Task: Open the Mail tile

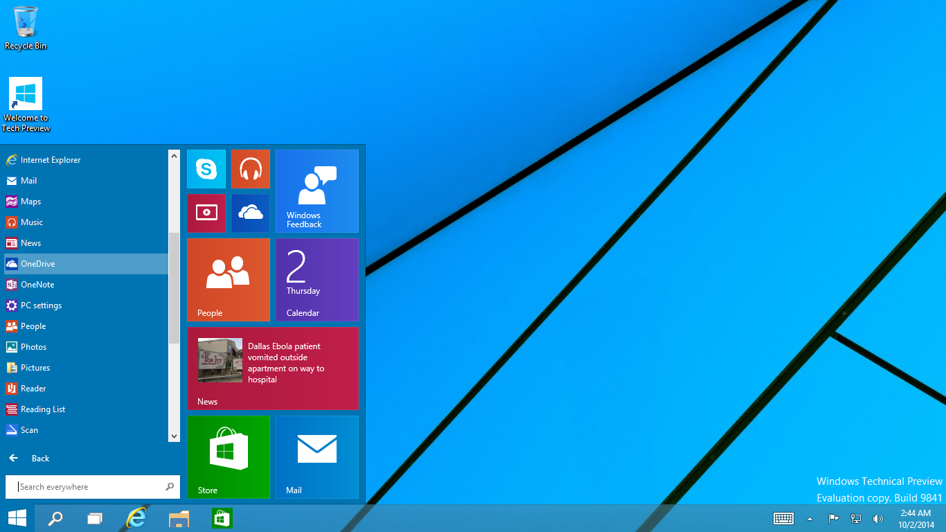Action: tap(317, 457)
